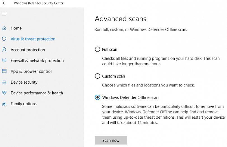227x147 pixels.
Task: Open Device security section
Action: click(x=24, y=82)
